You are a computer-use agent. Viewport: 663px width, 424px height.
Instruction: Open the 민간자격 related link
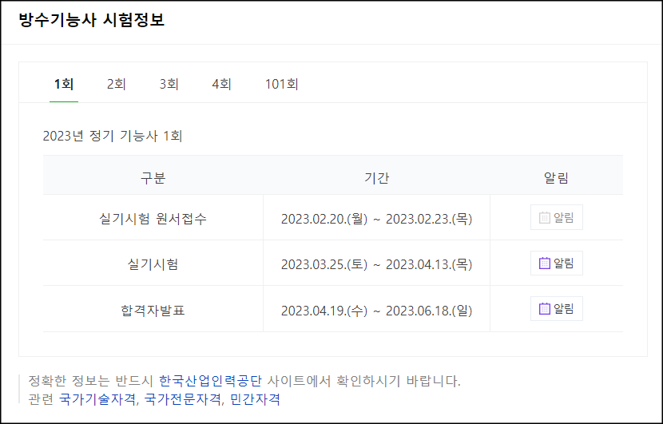[255, 399]
